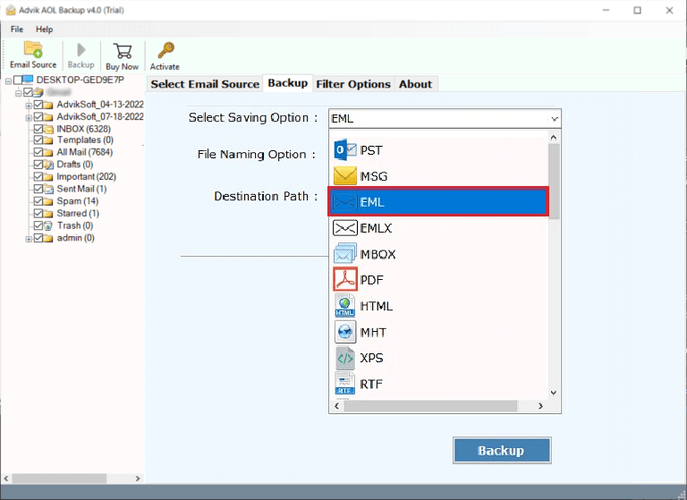Open the Select Saving Option dropdown arrow
The width and height of the screenshot is (687, 500).
(555, 119)
